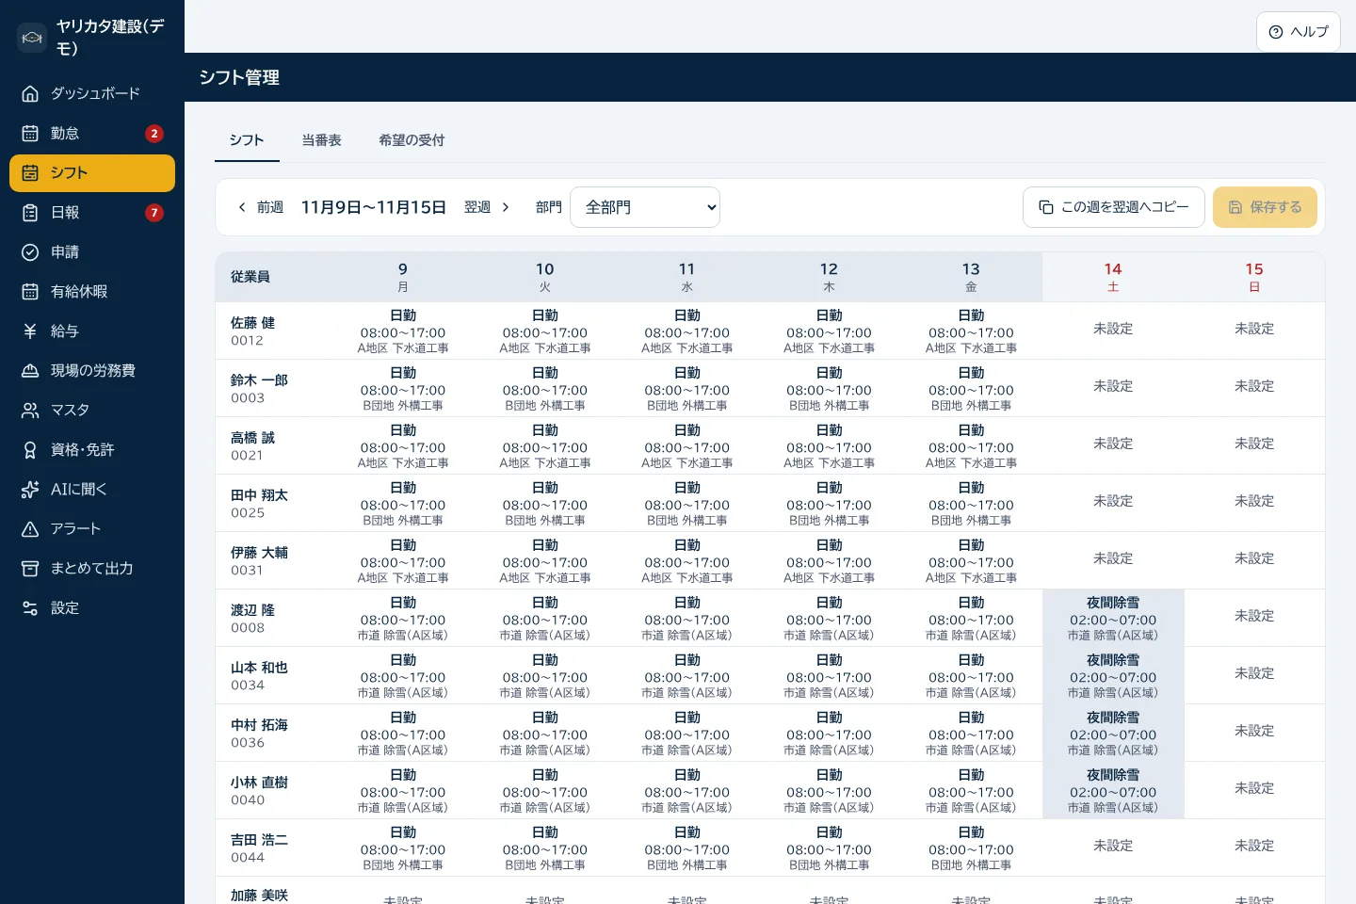Click the ヤリカタ建設 logo icon
This screenshot has height=904, width=1356.
32,38
